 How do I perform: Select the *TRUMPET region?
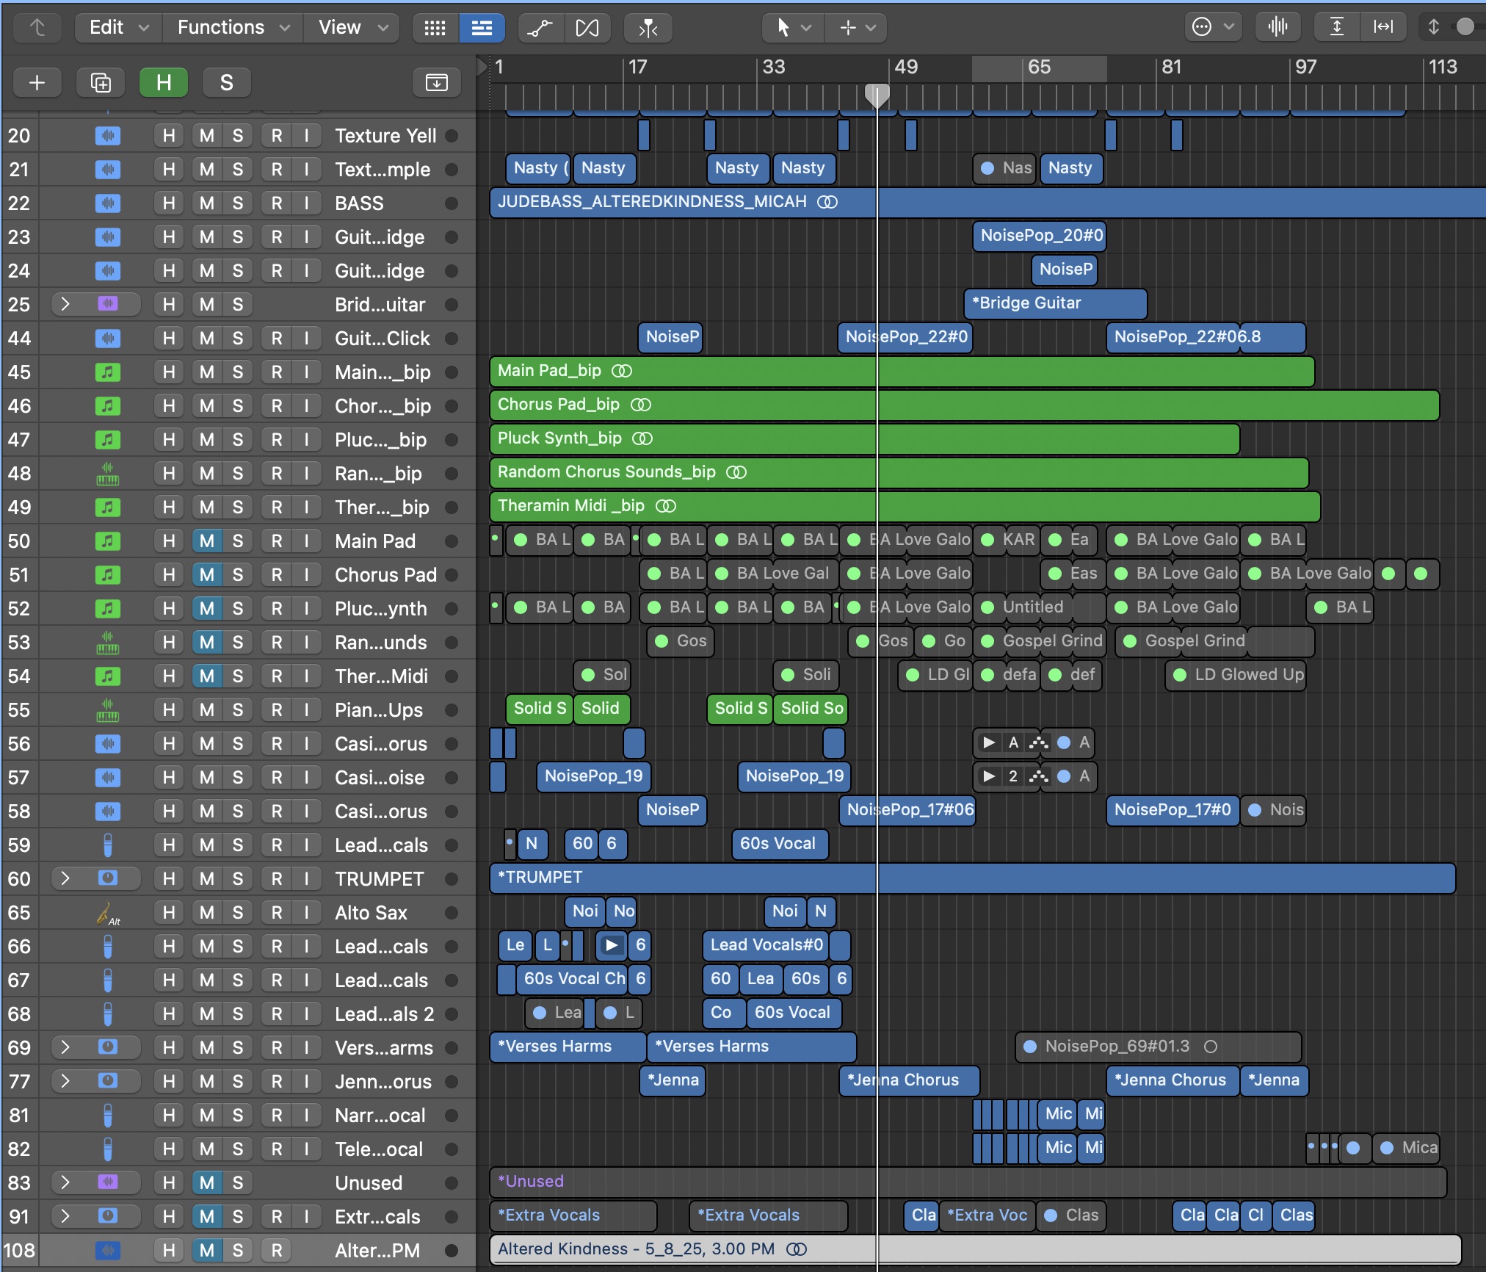972,878
